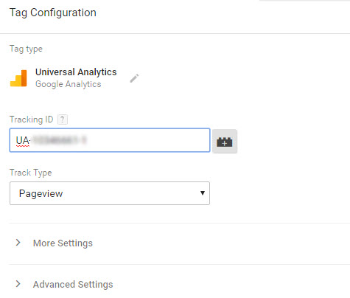Click the Tracking ID label text
Viewport: 350px width, 298px height.
(32, 119)
